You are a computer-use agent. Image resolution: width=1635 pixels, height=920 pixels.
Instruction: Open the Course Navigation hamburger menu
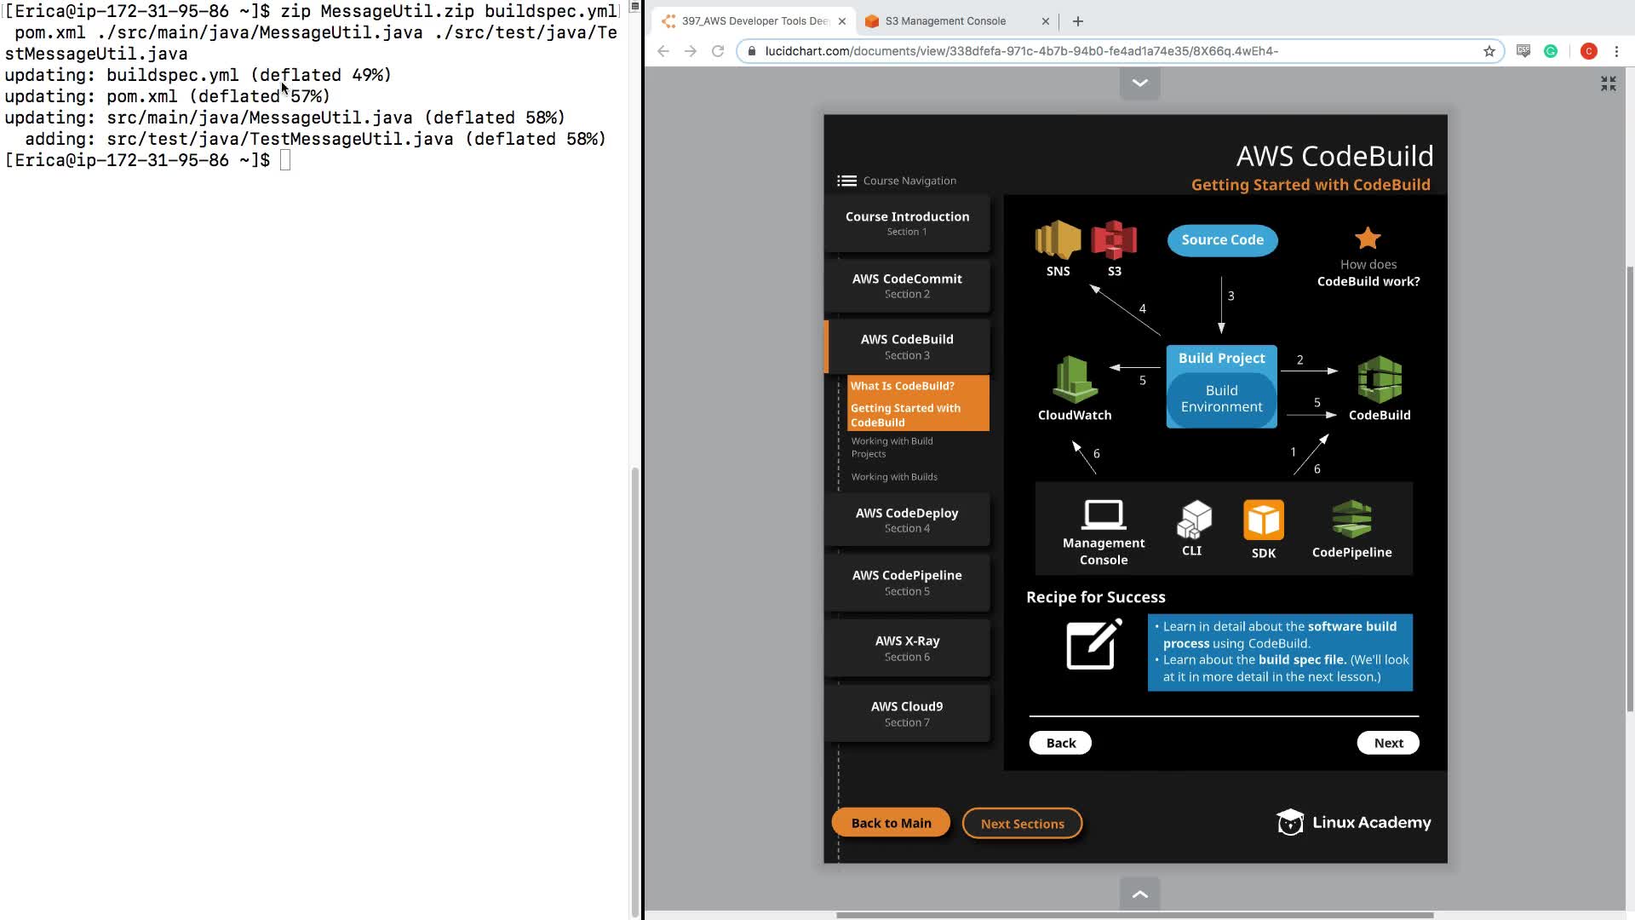(846, 181)
